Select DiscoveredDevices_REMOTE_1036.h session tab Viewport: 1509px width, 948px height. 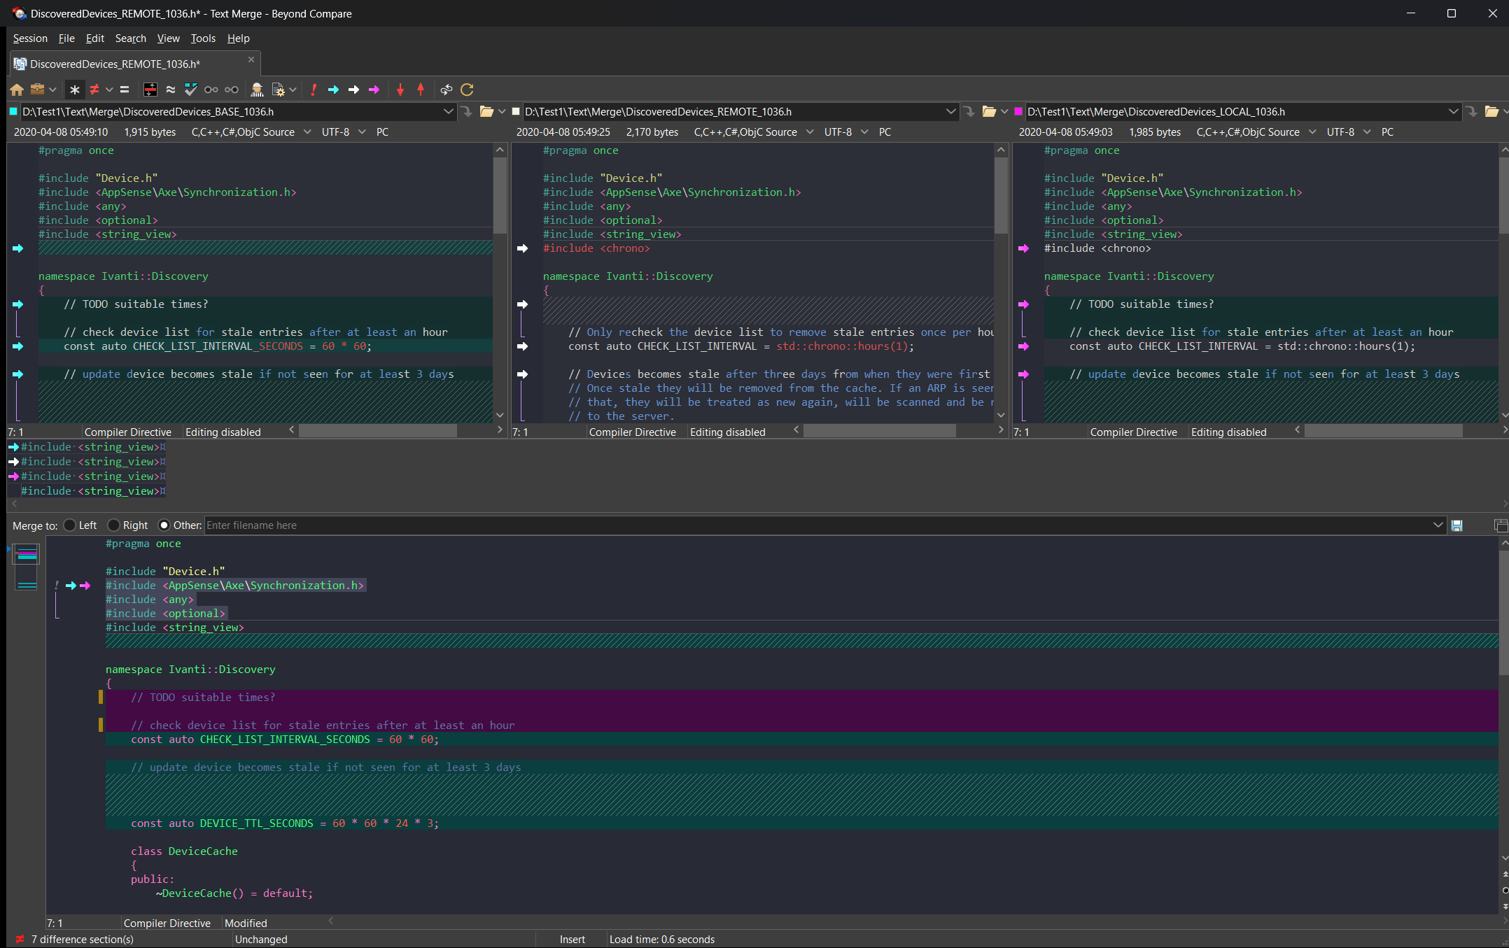click(135, 64)
